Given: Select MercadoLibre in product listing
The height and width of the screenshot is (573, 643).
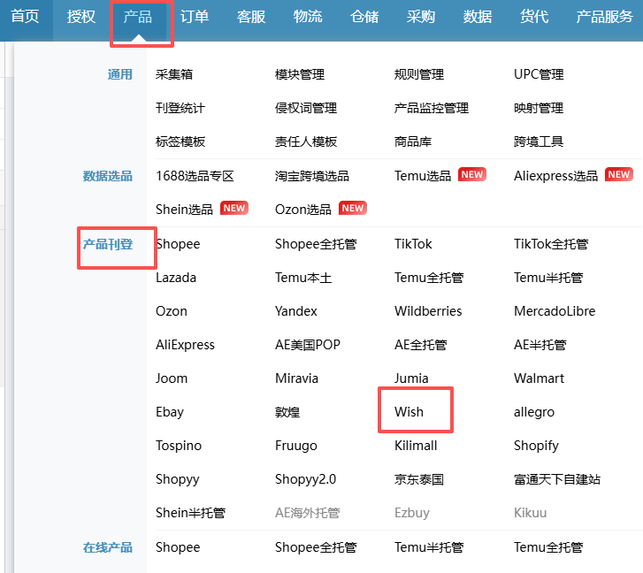Looking at the screenshot, I should click(555, 311).
